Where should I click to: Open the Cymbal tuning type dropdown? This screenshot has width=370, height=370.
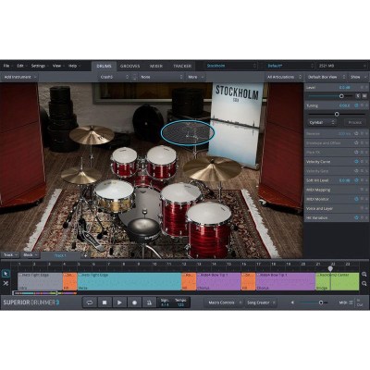322,122
